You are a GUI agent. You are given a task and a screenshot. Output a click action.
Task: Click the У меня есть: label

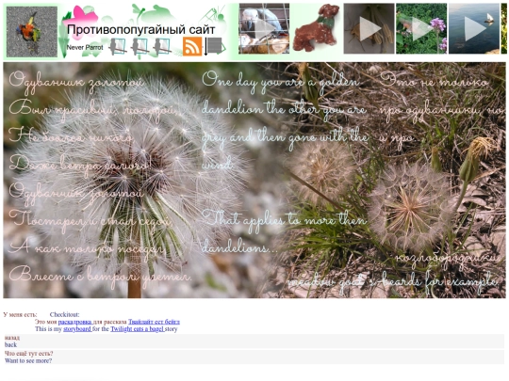[x=20, y=314]
